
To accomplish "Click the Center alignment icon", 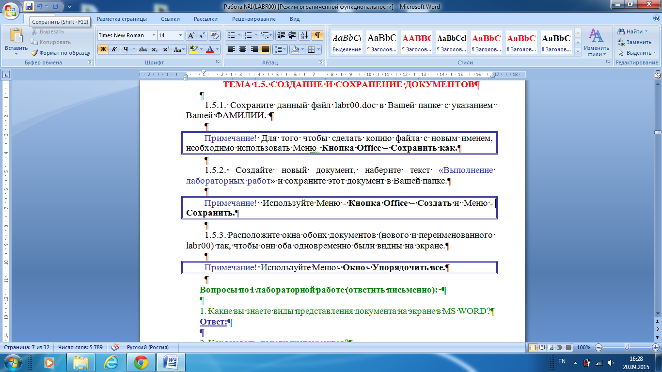I will pyautogui.click(x=243, y=49).
